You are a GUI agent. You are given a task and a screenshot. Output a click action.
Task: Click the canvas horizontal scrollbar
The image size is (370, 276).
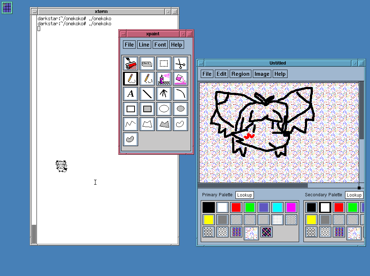253,185
